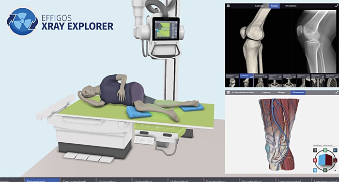Screen dimensions: 339x182
Task: Select the L (left) view on compass
Action: tap(335, 160)
